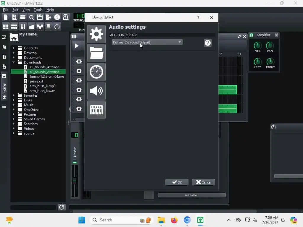Open Paths settings folder tab

[x=96, y=53]
